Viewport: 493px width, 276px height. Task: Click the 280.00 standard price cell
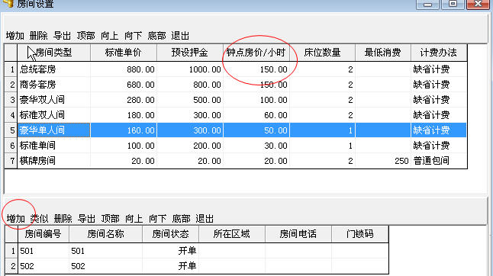click(x=124, y=100)
